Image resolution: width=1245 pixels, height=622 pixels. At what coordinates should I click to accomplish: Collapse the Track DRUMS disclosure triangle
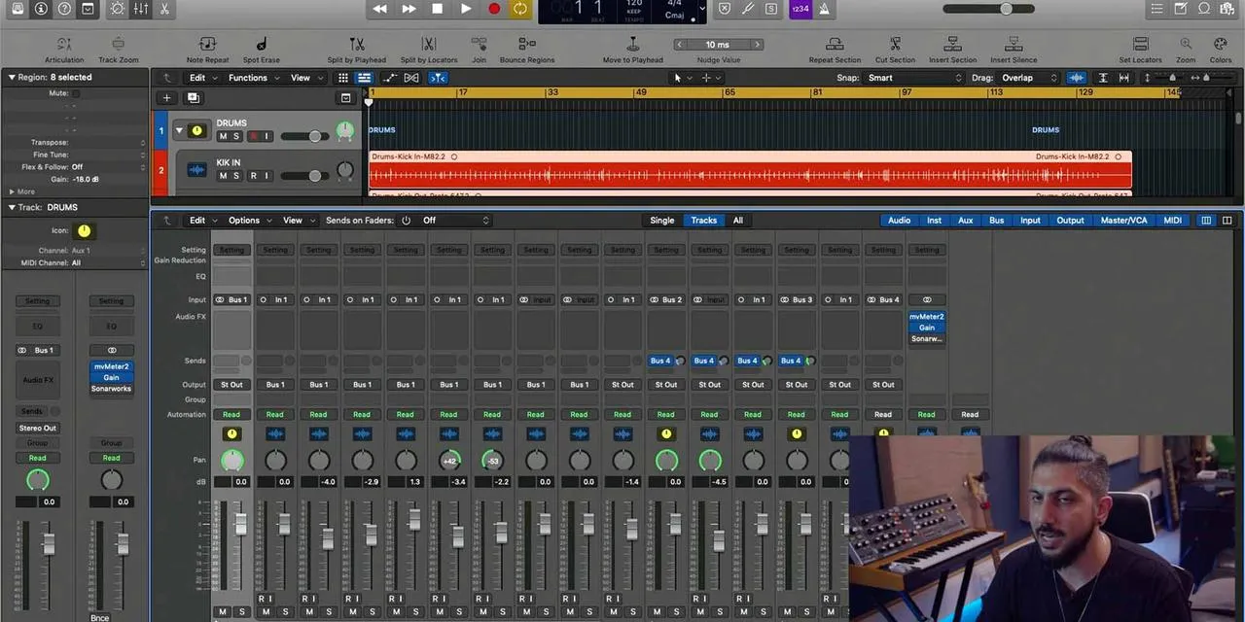pyautogui.click(x=12, y=207)
